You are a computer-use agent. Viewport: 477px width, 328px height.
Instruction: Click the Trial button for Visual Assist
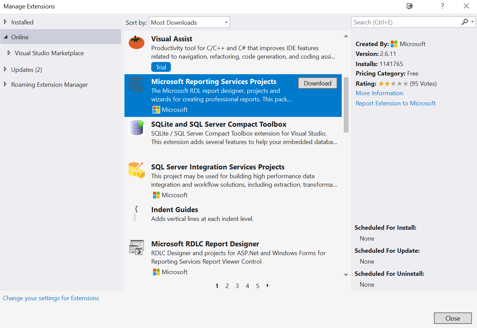click(x=161, y=67)
